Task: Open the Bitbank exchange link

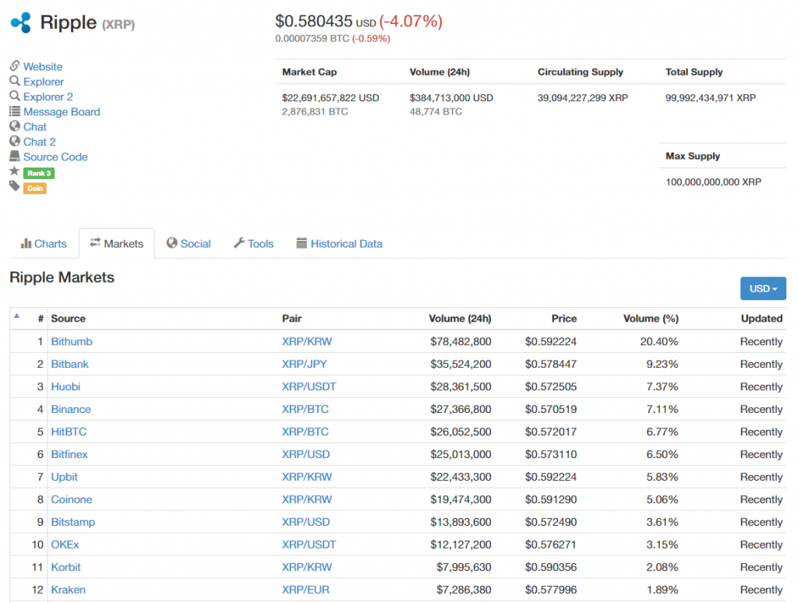Action: (x=69, y=364)
